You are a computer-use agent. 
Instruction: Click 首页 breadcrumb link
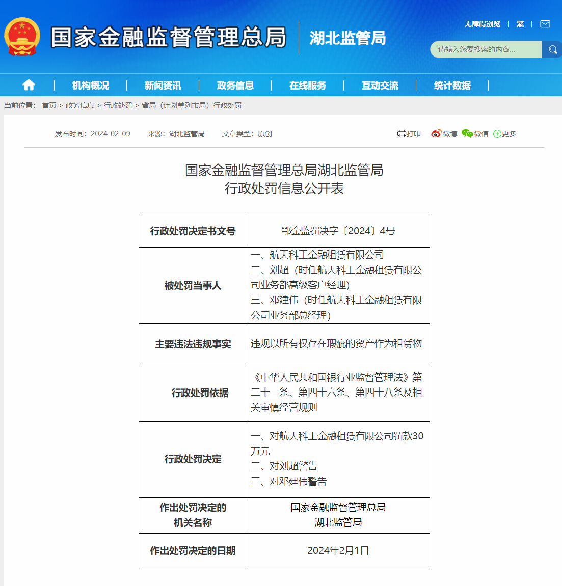click(x=49, y=105)
